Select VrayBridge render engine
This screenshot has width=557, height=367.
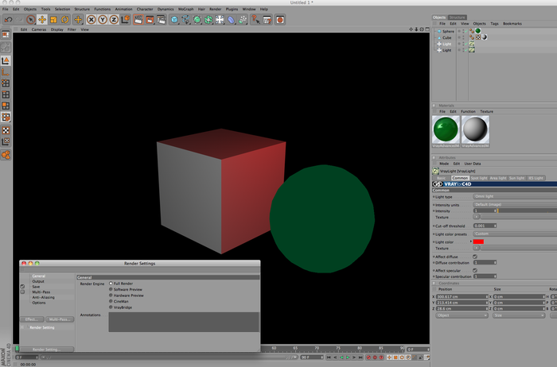coord(111,307)
